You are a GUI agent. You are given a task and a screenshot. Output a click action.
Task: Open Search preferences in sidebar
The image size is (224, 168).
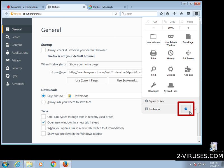[x=17, y=37]
